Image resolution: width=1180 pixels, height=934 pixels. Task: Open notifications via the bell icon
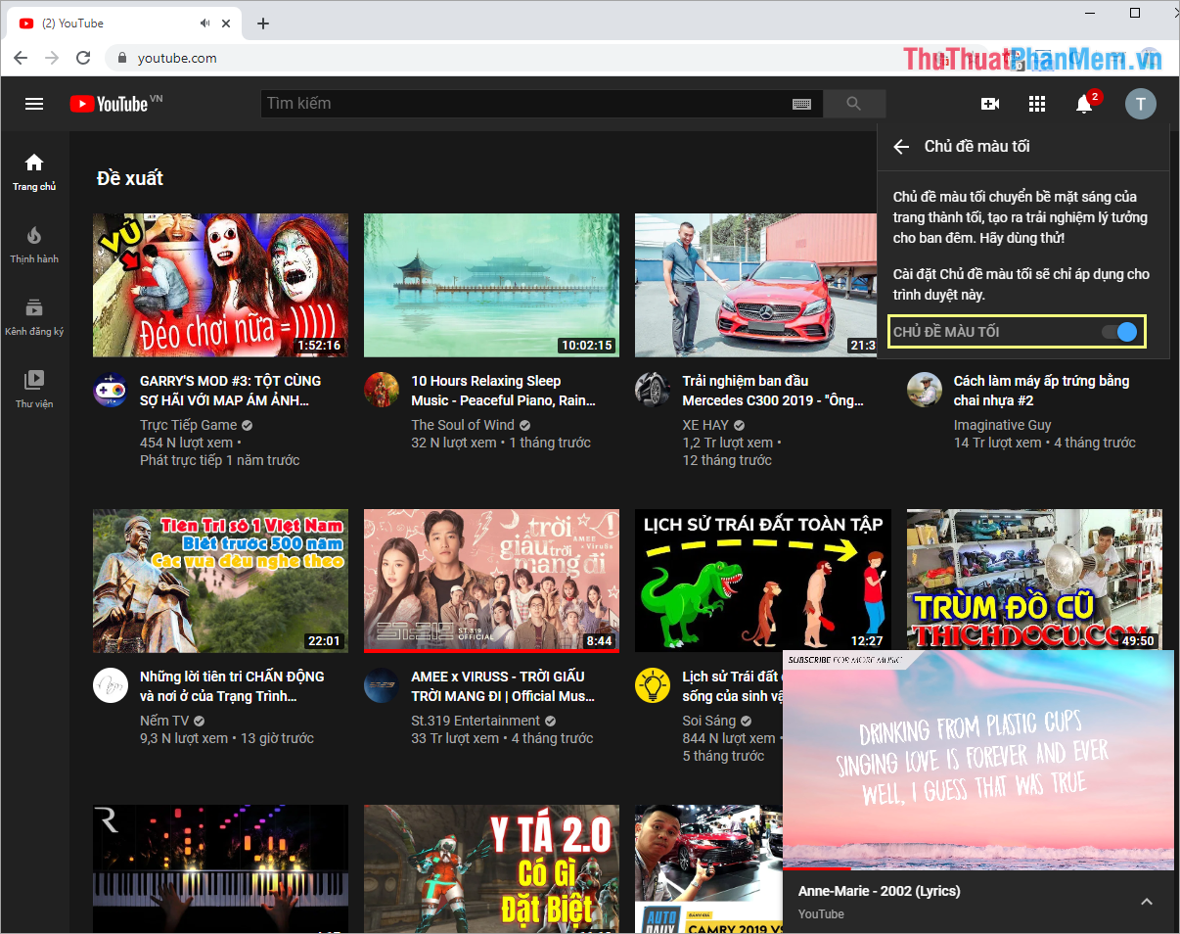click(x=1084, y=104)
